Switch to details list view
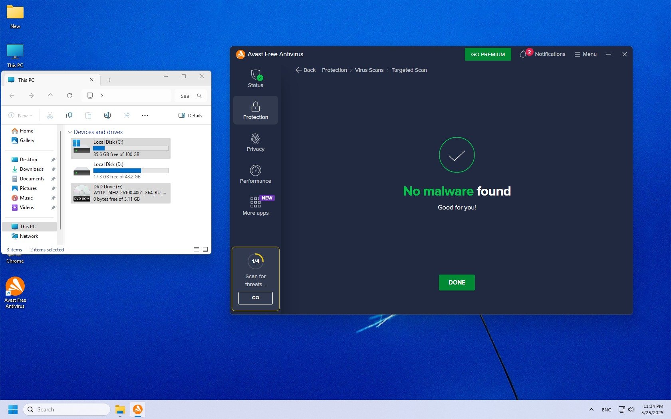This screenshot has height=419, width=671. coord(197,249)
